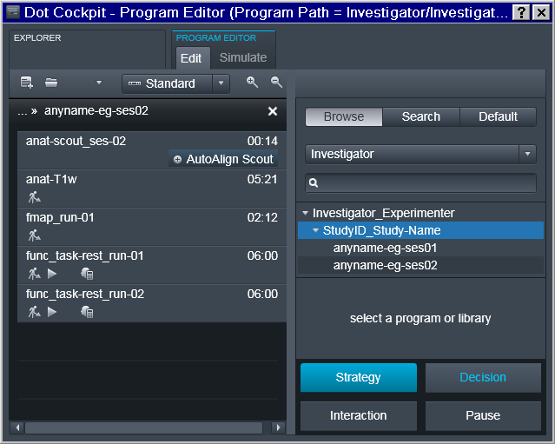
Task: Select the fmap_run-01 step
Action: pos(152,227)
